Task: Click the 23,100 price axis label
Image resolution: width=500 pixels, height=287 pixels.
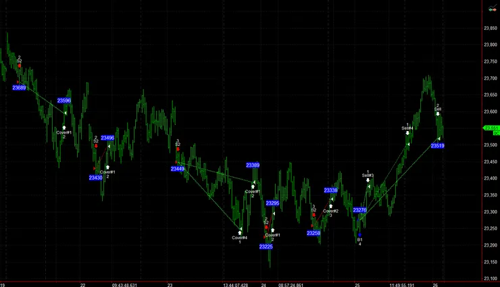Action: [x=491, y=278]
